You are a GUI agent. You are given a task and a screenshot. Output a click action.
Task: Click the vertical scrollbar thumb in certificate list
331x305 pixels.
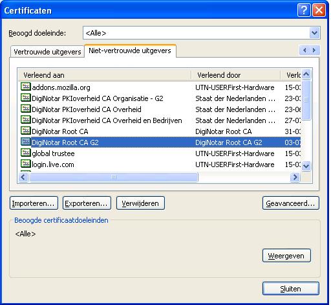(306, 100)
